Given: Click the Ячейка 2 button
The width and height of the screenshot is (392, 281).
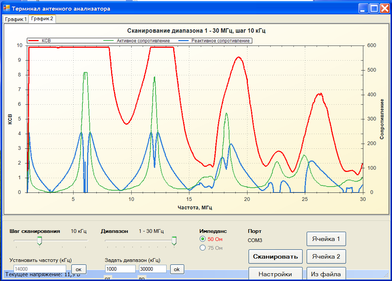Looking at the screenshot, I should pyautogui.click(x=326, y=256).
